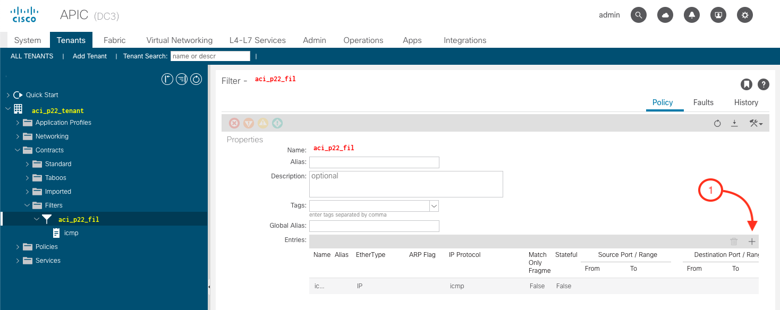Viewport: 780px width, 310px height.
Task: Click the trash icon above Entries table
Action: (x=734, y=242)
